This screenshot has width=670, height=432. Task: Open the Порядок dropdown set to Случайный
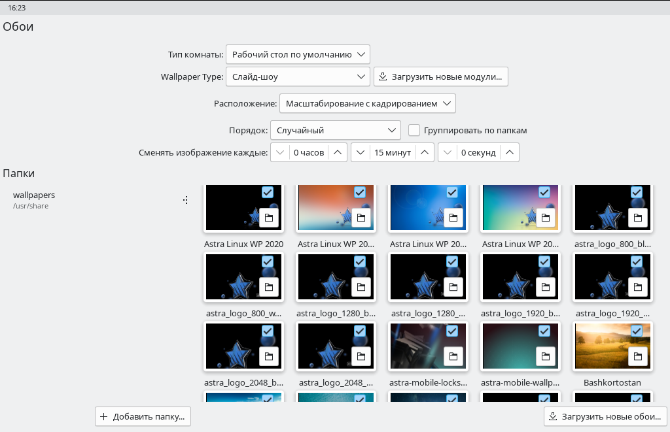pos(335,130)
